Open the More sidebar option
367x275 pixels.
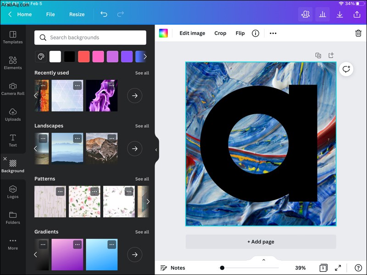click(x=13, y=244)
